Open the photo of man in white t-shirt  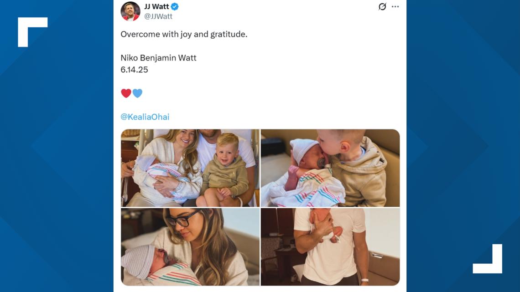[330, 247]
